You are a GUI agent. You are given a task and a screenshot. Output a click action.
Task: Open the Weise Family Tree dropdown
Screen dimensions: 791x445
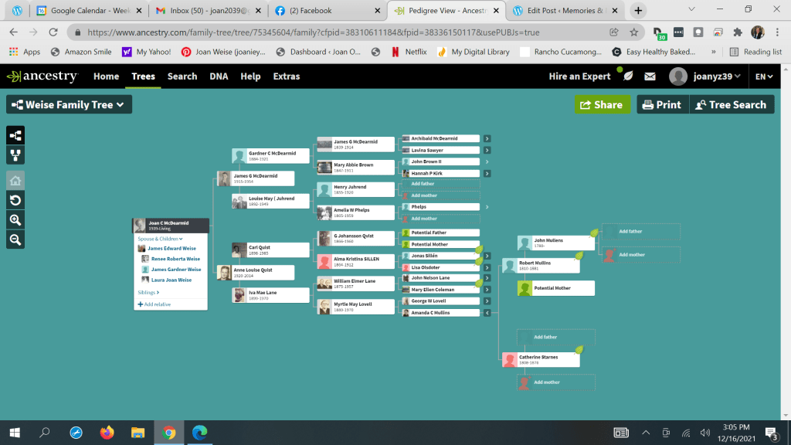[69, 105]
